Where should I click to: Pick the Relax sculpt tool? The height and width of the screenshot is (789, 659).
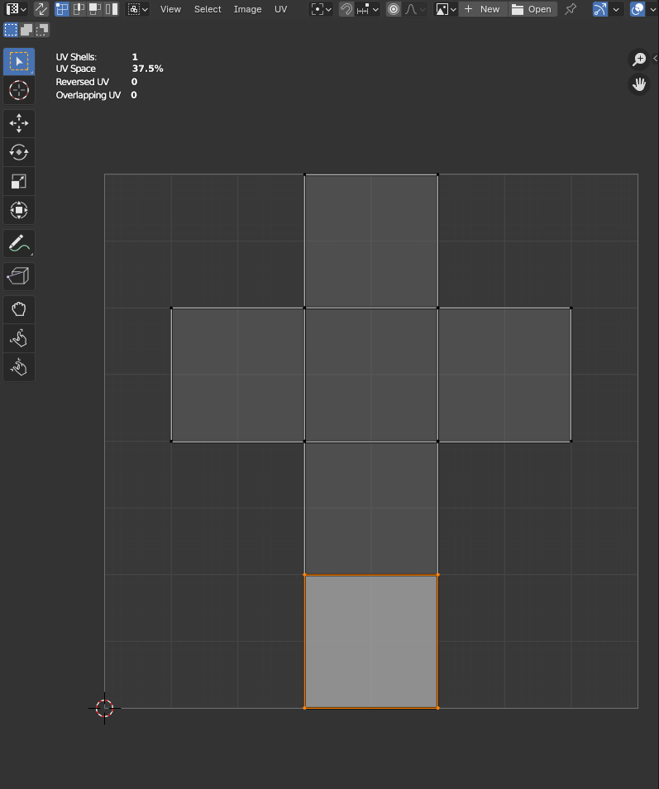tap(19, 338)
